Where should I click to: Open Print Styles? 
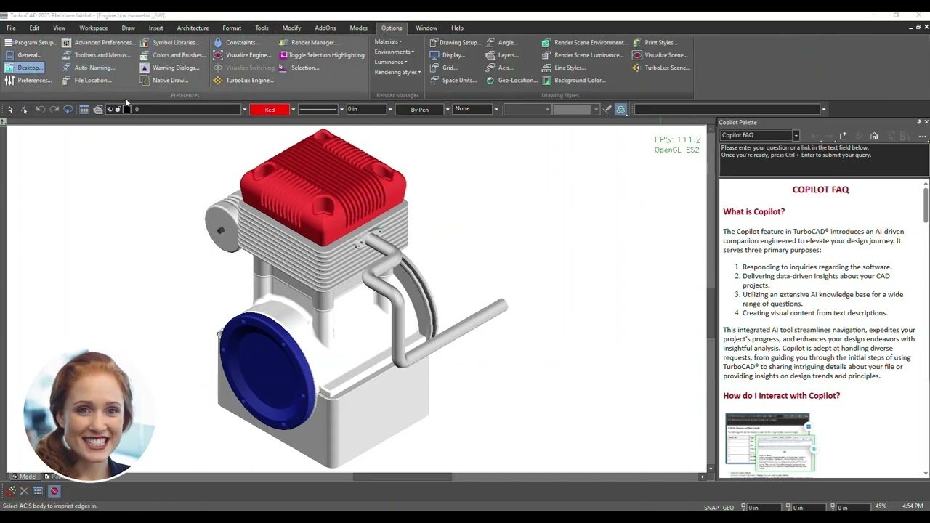[655, 42]
